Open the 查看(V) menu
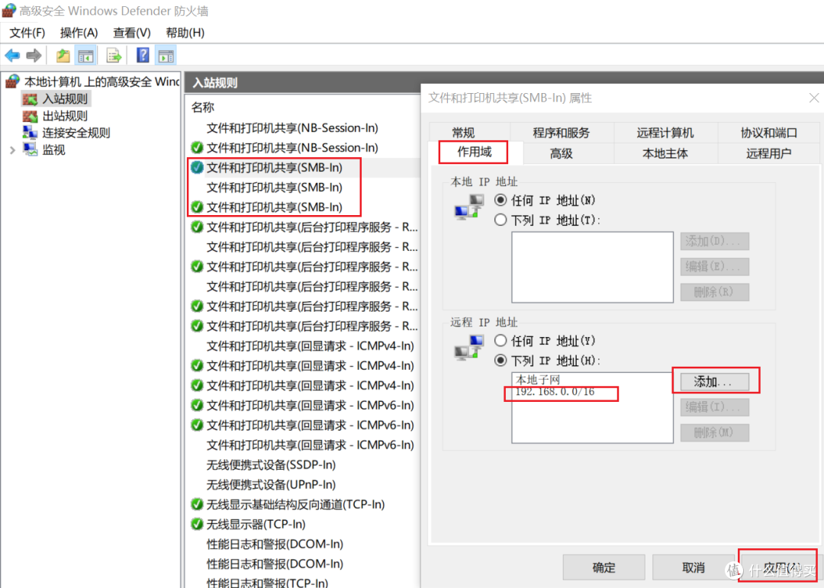Image resolution: width=824 pixels, height=588 pixels. (x=132, y=33)
